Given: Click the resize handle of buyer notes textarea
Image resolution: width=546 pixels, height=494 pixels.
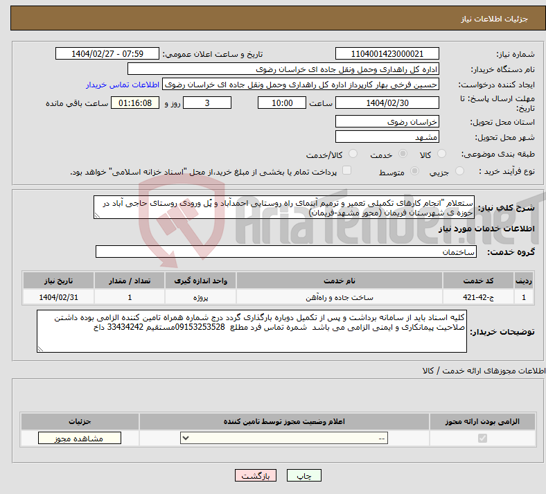Looking at the screenshot, I should 40,349.
